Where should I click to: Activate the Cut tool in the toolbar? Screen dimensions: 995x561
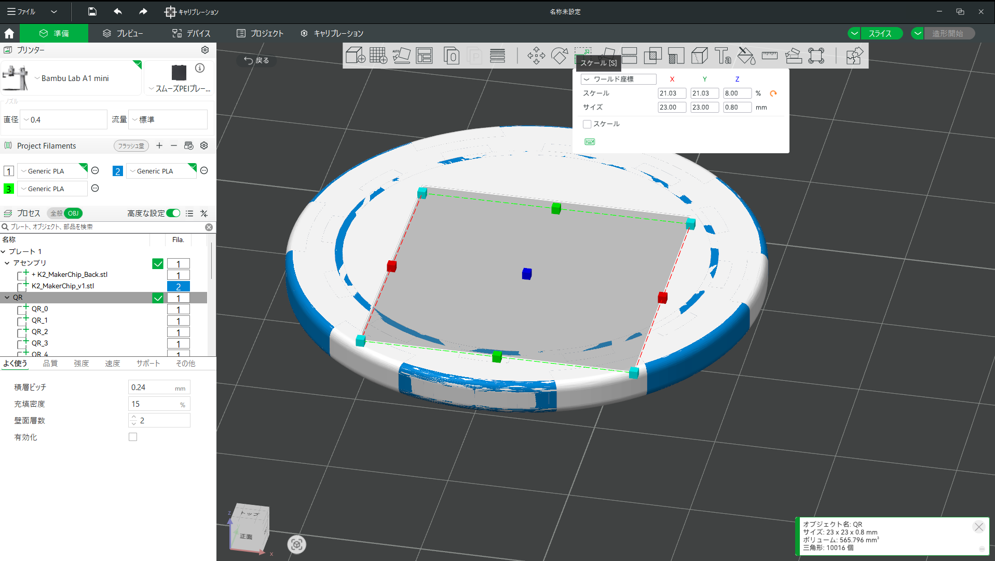pyautogui.click(x=629, y=56)
